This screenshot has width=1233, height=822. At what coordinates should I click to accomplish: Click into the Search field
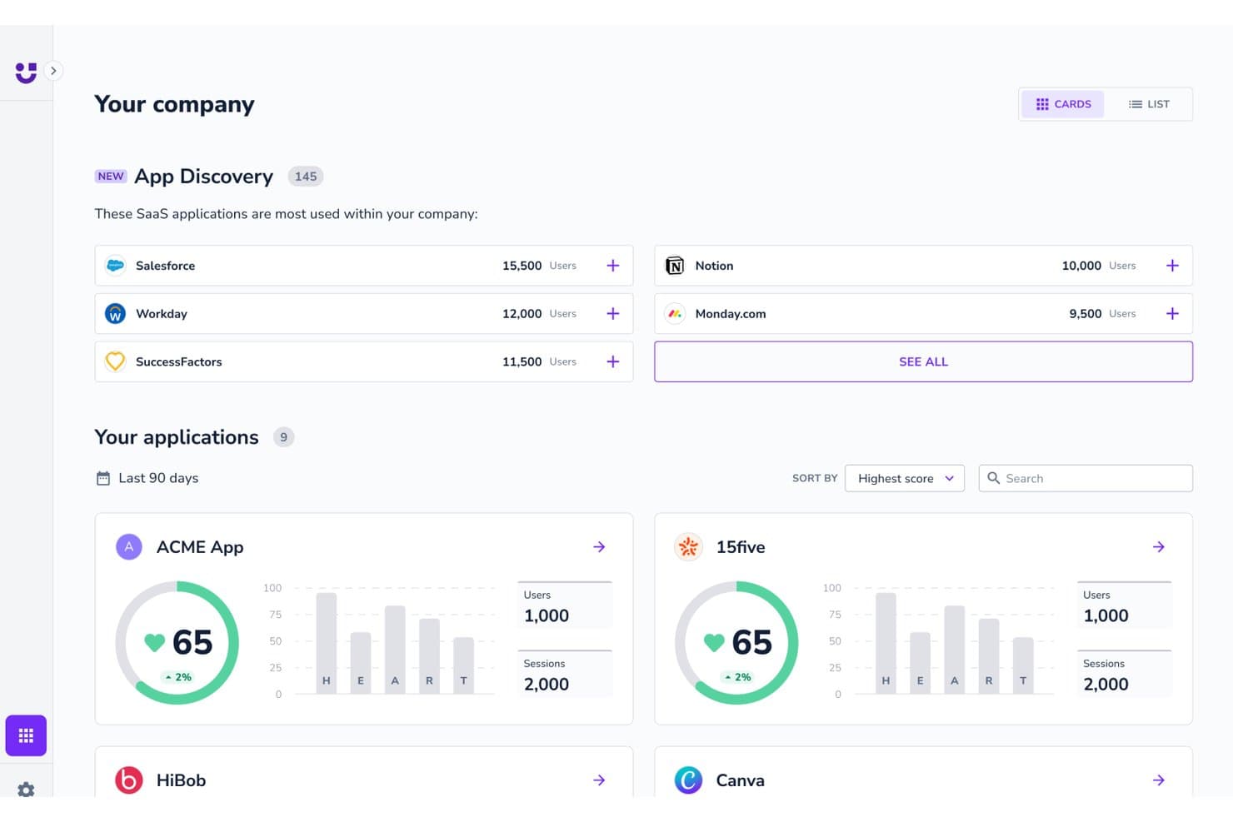tap(1086, 478)
